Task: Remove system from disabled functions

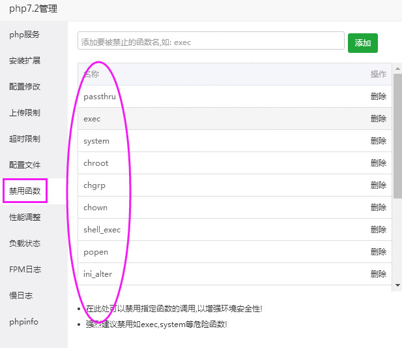Action: (x=378, y=141)
